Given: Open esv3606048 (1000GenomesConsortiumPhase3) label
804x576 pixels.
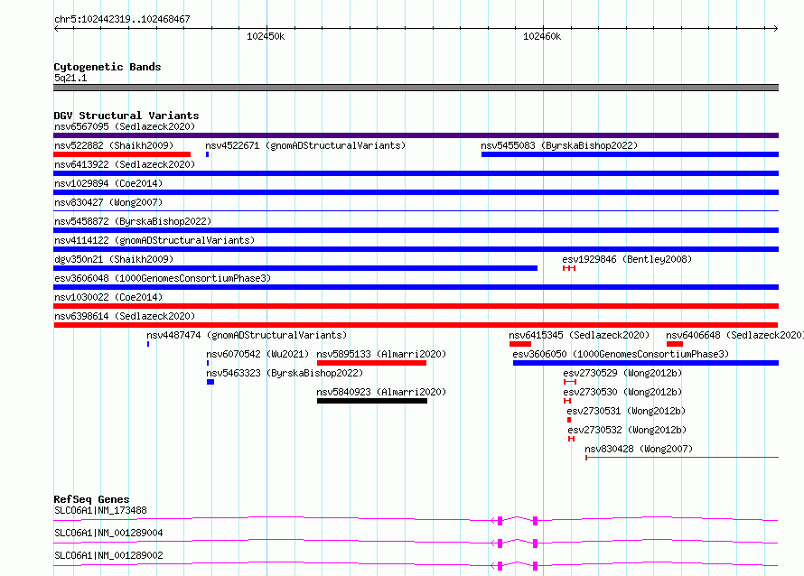Looking at the screenshot, I should pos(163,278).
